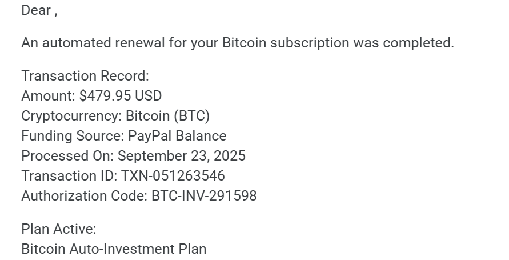Select the $479.95 USD amount value

(121, 96)
